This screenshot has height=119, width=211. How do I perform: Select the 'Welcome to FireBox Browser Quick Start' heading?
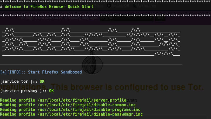pos(49,6)
